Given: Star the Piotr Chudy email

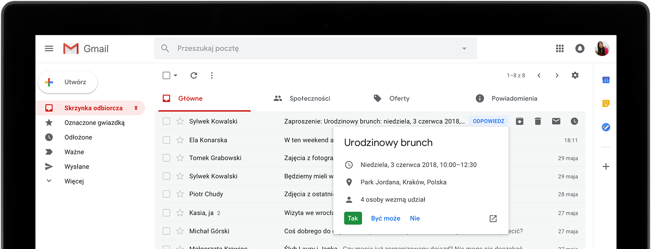Looking at the screenshot, I should coord(180,194).
